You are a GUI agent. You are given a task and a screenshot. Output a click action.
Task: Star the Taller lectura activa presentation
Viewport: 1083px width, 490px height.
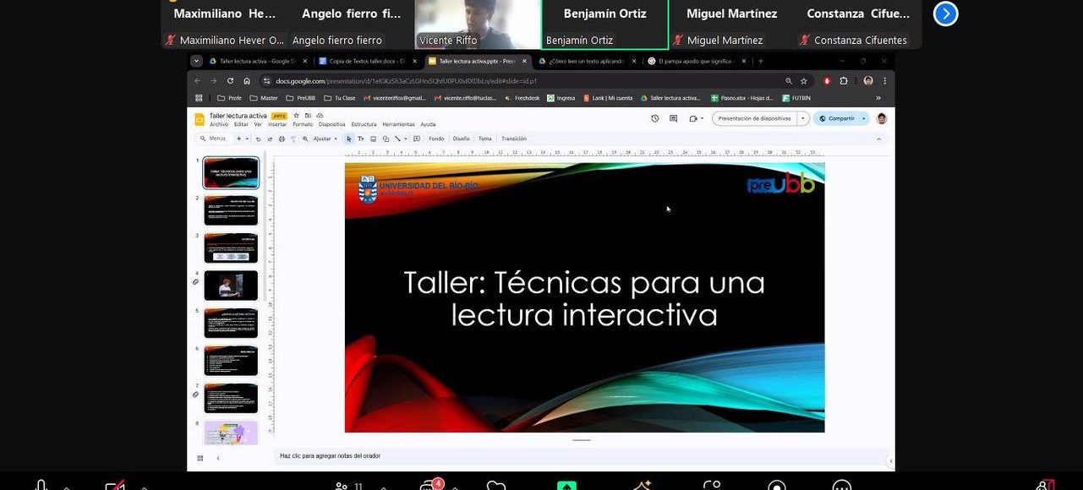[x=296, y=116]
